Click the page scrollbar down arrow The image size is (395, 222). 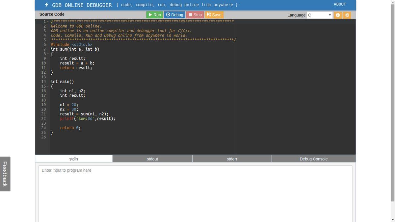tap(393, 220)
